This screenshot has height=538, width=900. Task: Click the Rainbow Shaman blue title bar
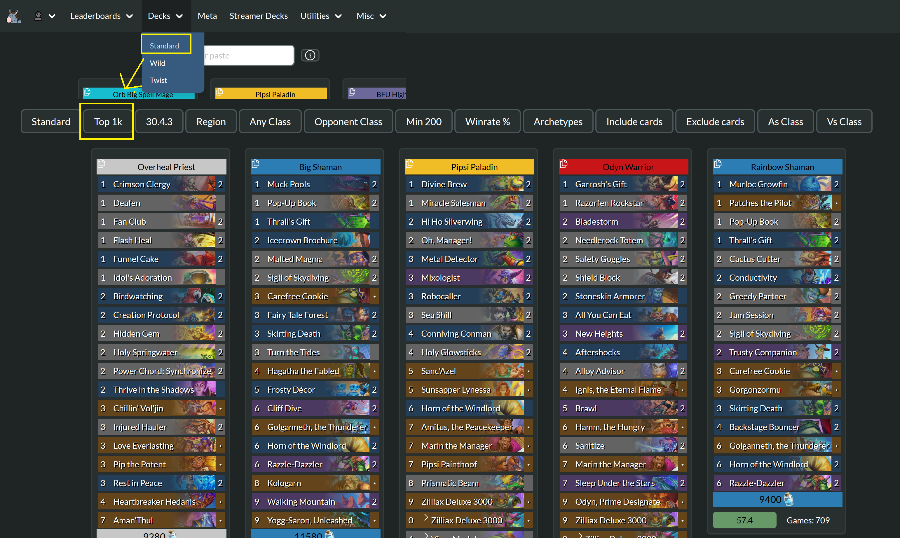click(777, 167)
